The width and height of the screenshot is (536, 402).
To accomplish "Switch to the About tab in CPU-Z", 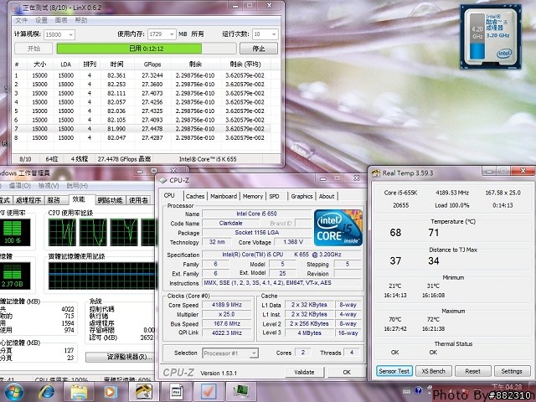I will tap(327, 196).
